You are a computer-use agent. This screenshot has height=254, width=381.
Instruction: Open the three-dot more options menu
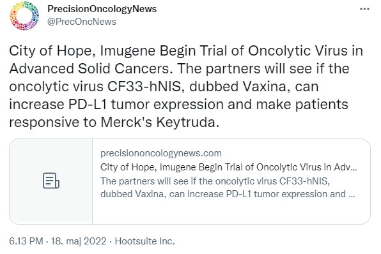[364, 9]
